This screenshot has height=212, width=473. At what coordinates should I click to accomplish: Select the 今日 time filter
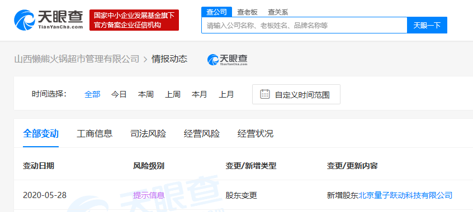(119, 94)
